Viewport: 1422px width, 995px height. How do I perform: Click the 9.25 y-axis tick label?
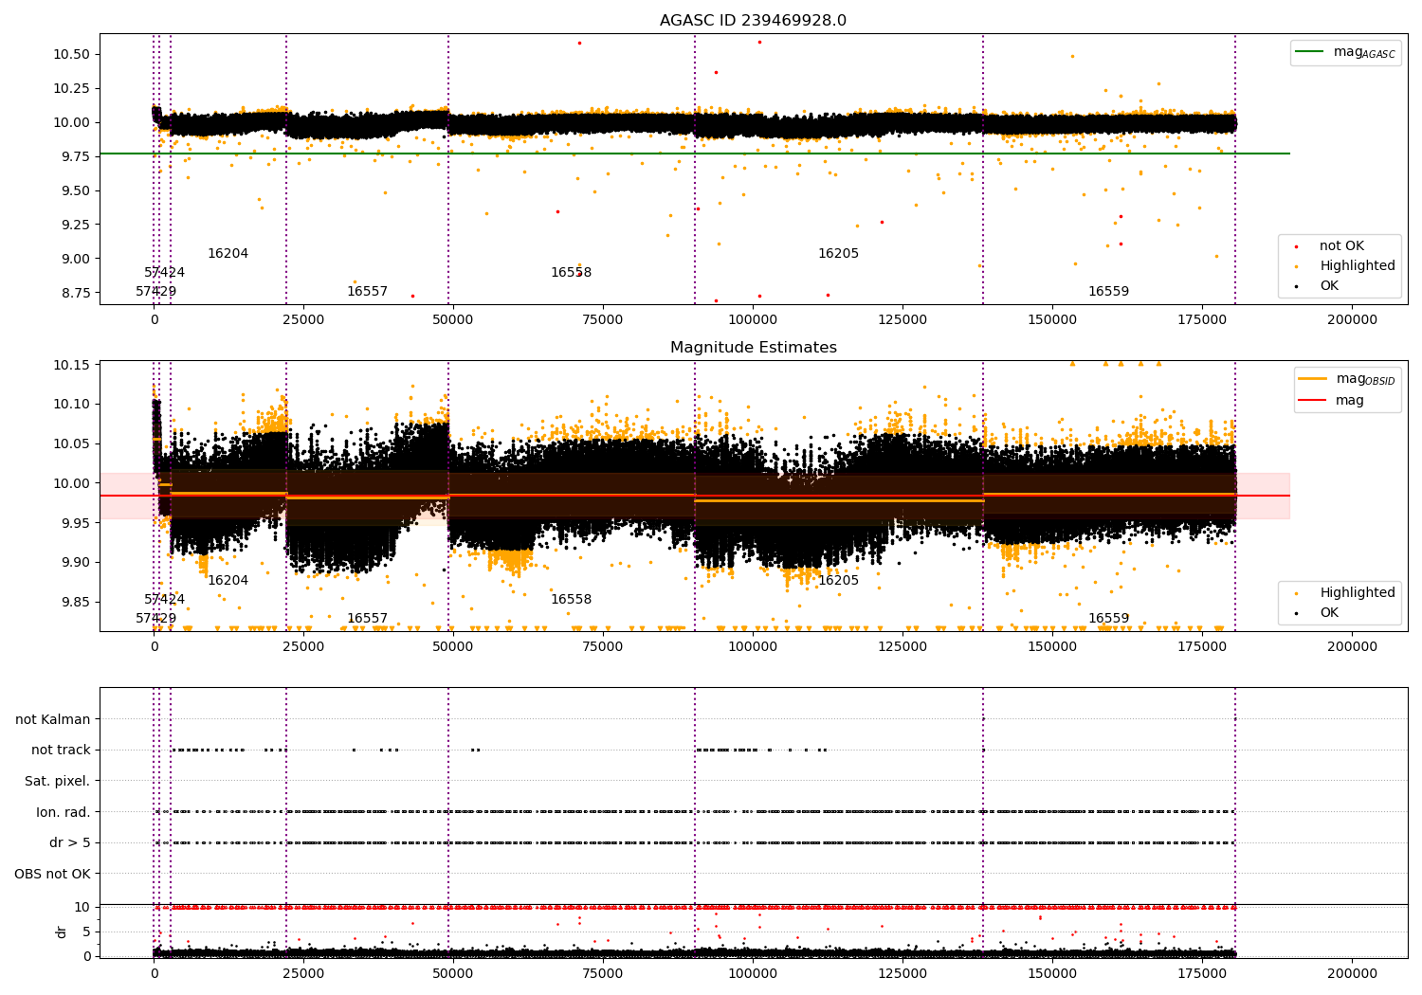pos(75,225)
